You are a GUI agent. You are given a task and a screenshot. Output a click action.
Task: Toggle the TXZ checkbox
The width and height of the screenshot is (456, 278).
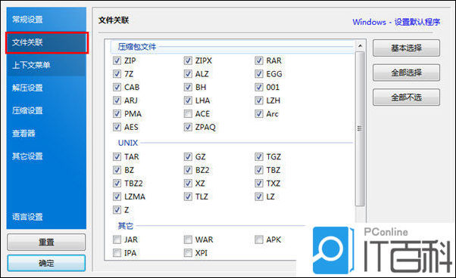click(x=259, y=184)
